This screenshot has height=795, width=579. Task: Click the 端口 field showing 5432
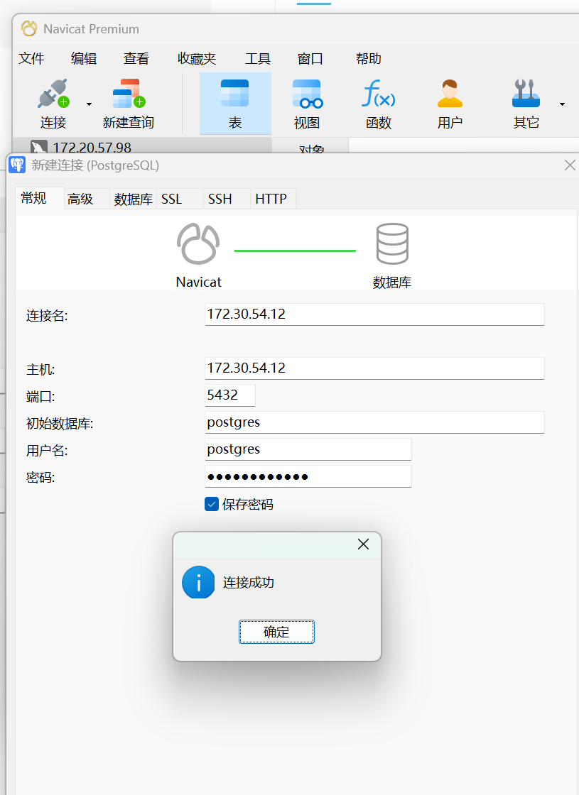[230, 395]
